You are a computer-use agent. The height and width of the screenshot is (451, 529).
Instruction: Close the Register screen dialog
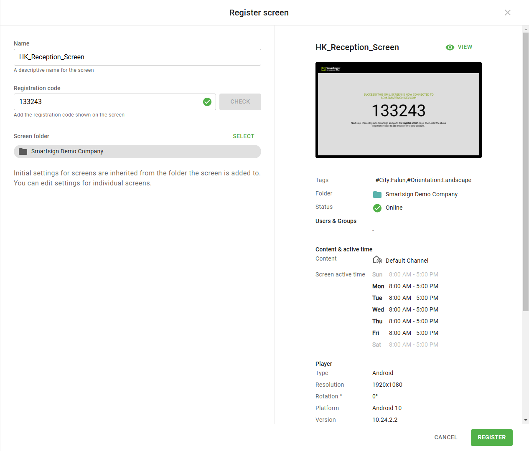point(508,13)
